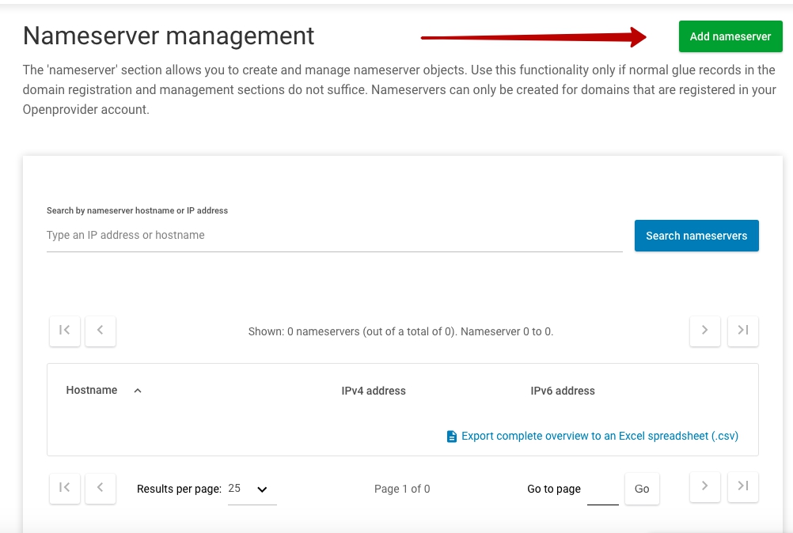Click the Search nameservers button
The height and width of the screenshot is (533, 793).
(696, 235)
